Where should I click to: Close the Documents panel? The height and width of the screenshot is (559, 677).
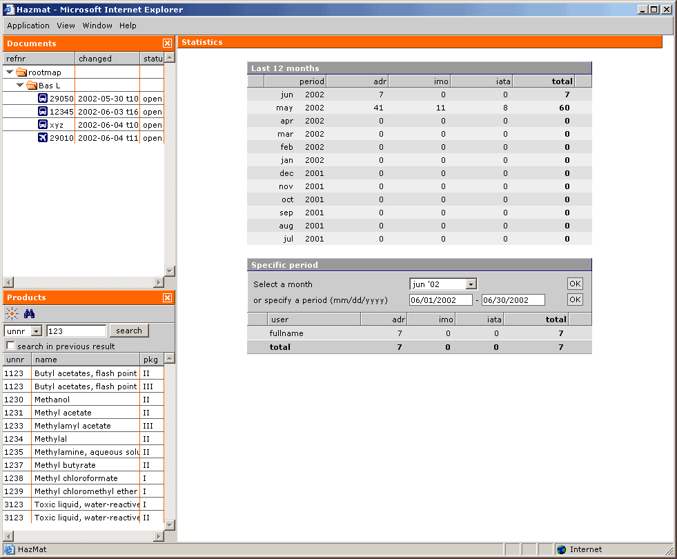[167, 43]
